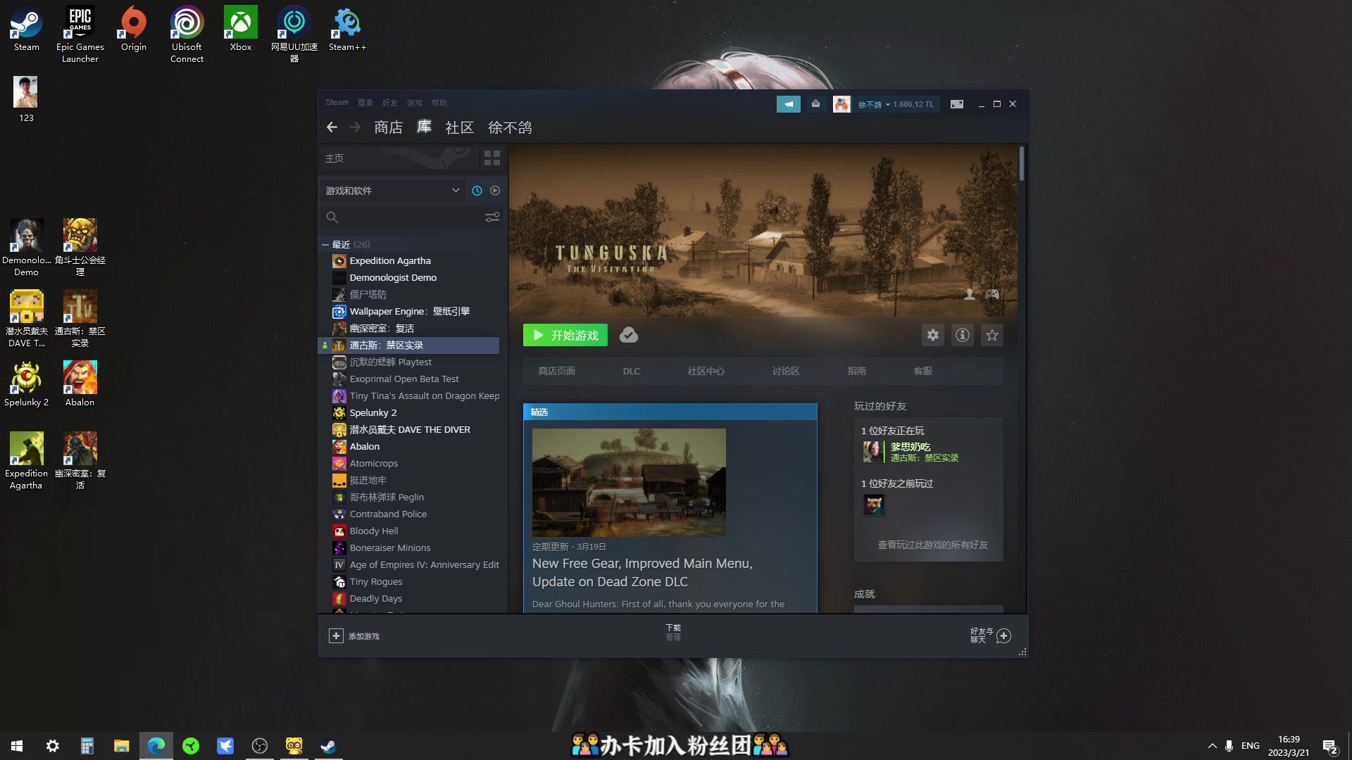Toggle the ready-to-play filter icon
Viewport: 1352px width, 760px height.
[x=495, y=191]
